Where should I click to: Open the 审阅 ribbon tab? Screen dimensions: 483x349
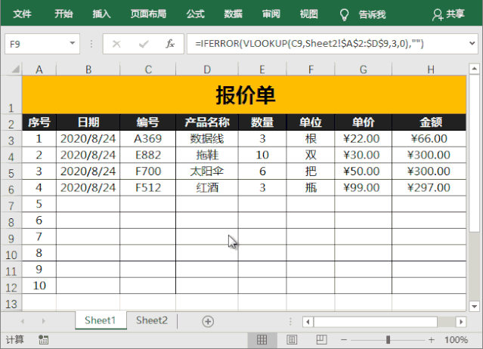coord(271,14)
